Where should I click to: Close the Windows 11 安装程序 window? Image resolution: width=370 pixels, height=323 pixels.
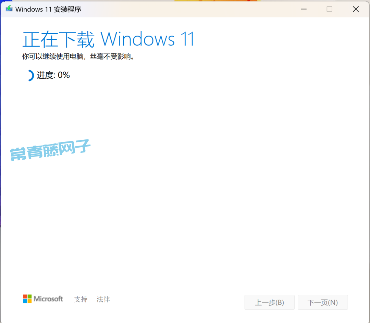(x=356, y=9)
